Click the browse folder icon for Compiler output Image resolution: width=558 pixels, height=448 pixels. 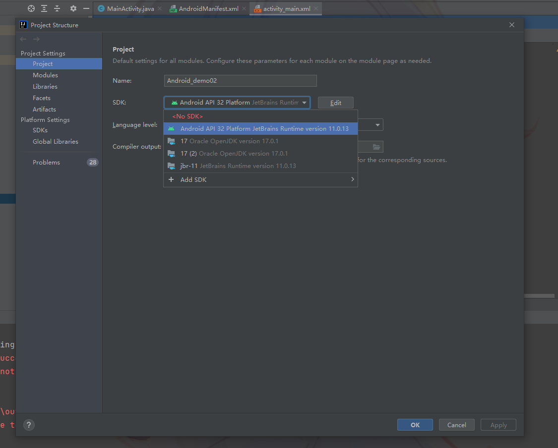click(x=376, y=147)
